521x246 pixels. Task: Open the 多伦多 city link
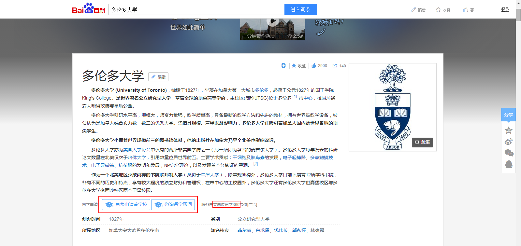[x=262, y=90]
